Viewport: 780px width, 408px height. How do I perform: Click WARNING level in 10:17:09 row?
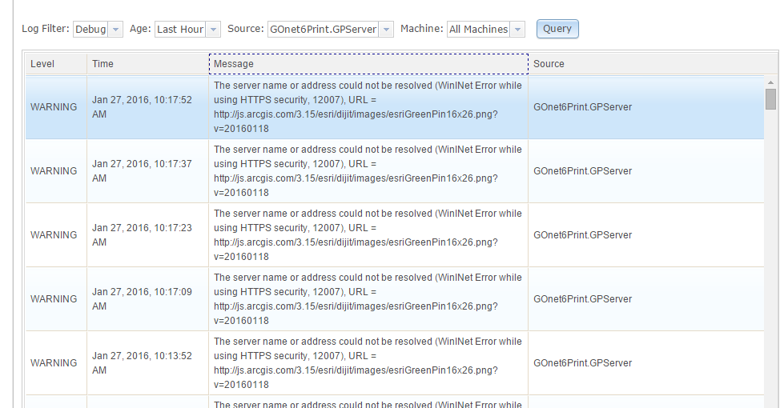click(x=54, y=299)
